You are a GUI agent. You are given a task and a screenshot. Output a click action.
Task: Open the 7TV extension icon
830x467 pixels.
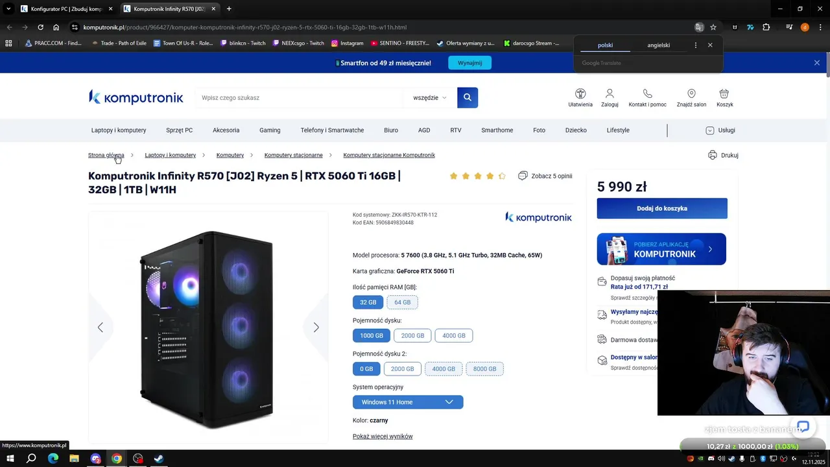click(x=750, y=27)
